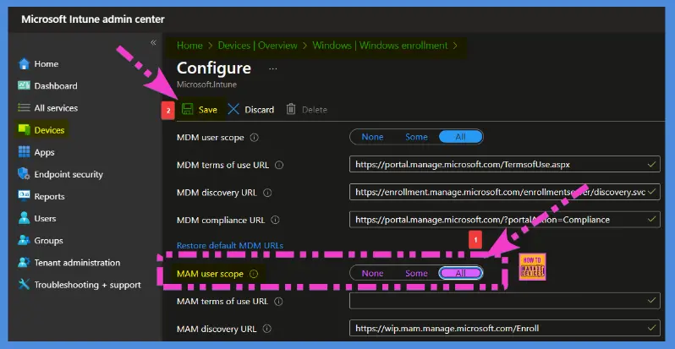Go to Home breadcrumb link

point(189,46)
